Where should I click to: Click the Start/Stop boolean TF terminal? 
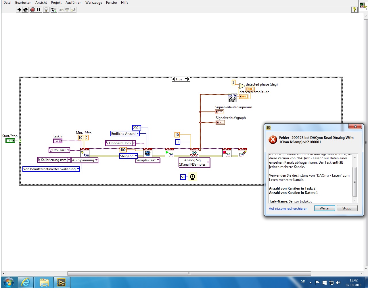pyautogui.click(x=10, y=141)
